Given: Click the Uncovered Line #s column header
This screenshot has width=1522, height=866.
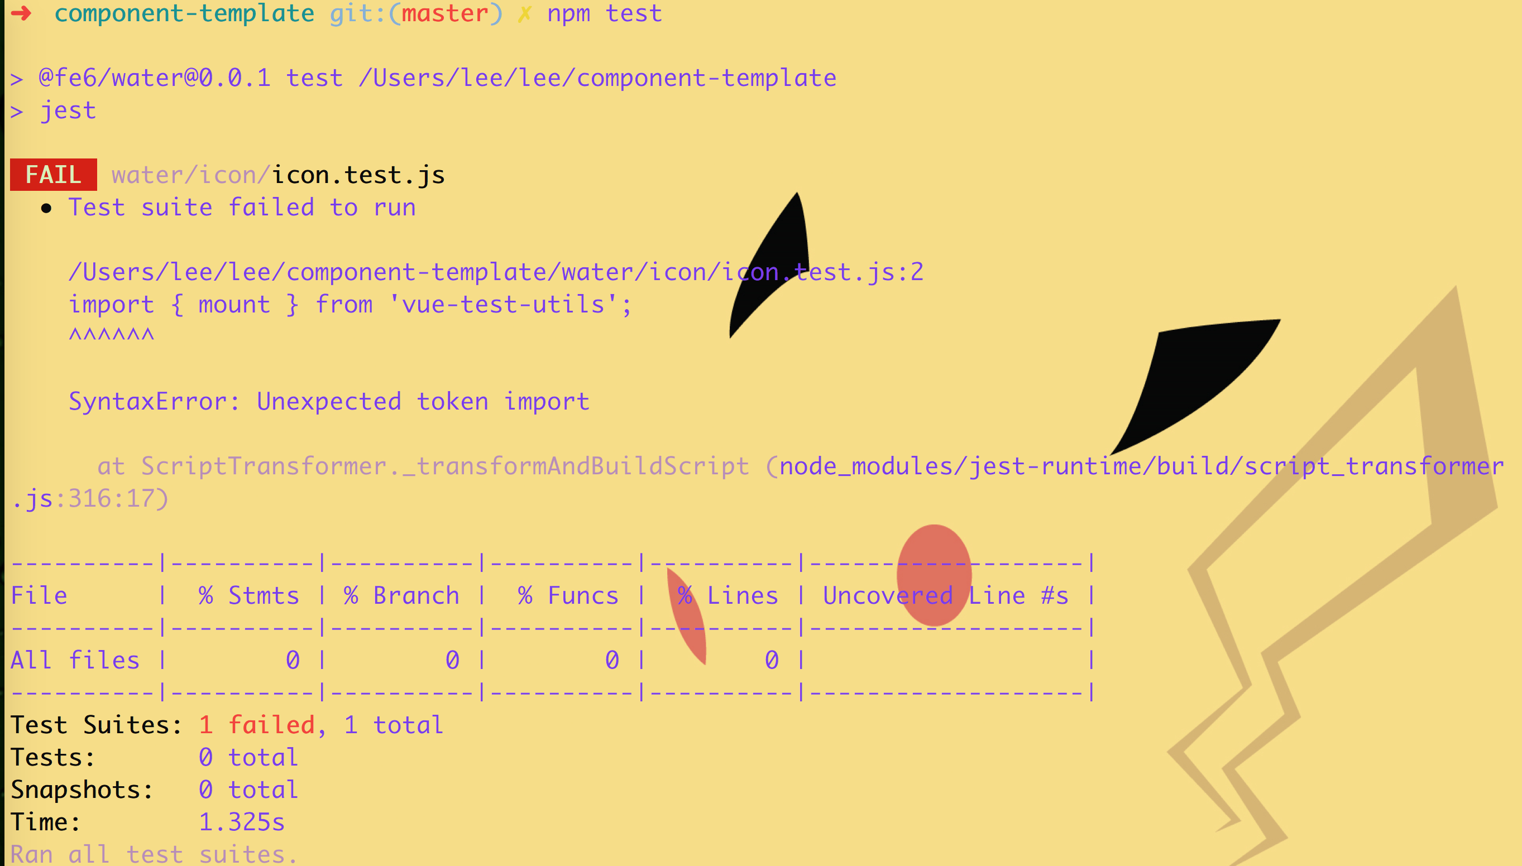Looking at the screenshot, I should pos(945,595).
